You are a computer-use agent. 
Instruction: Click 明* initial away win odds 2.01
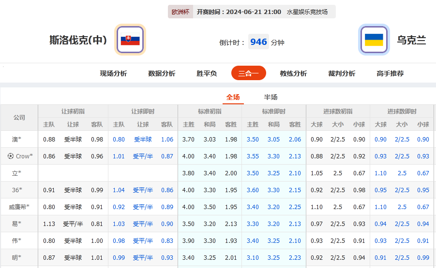click(231, 258)
